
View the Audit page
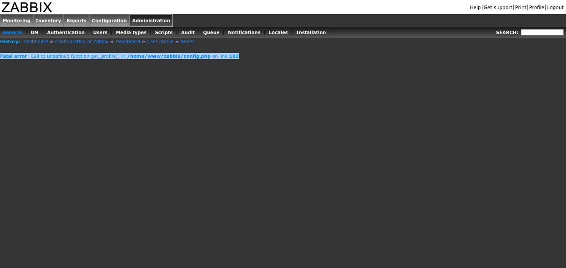188,33
